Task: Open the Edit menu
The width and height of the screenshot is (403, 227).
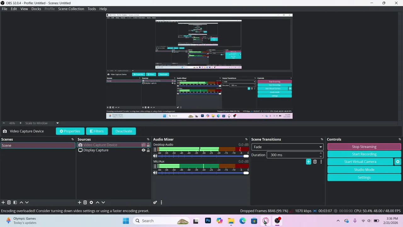Action: (14, 9)
